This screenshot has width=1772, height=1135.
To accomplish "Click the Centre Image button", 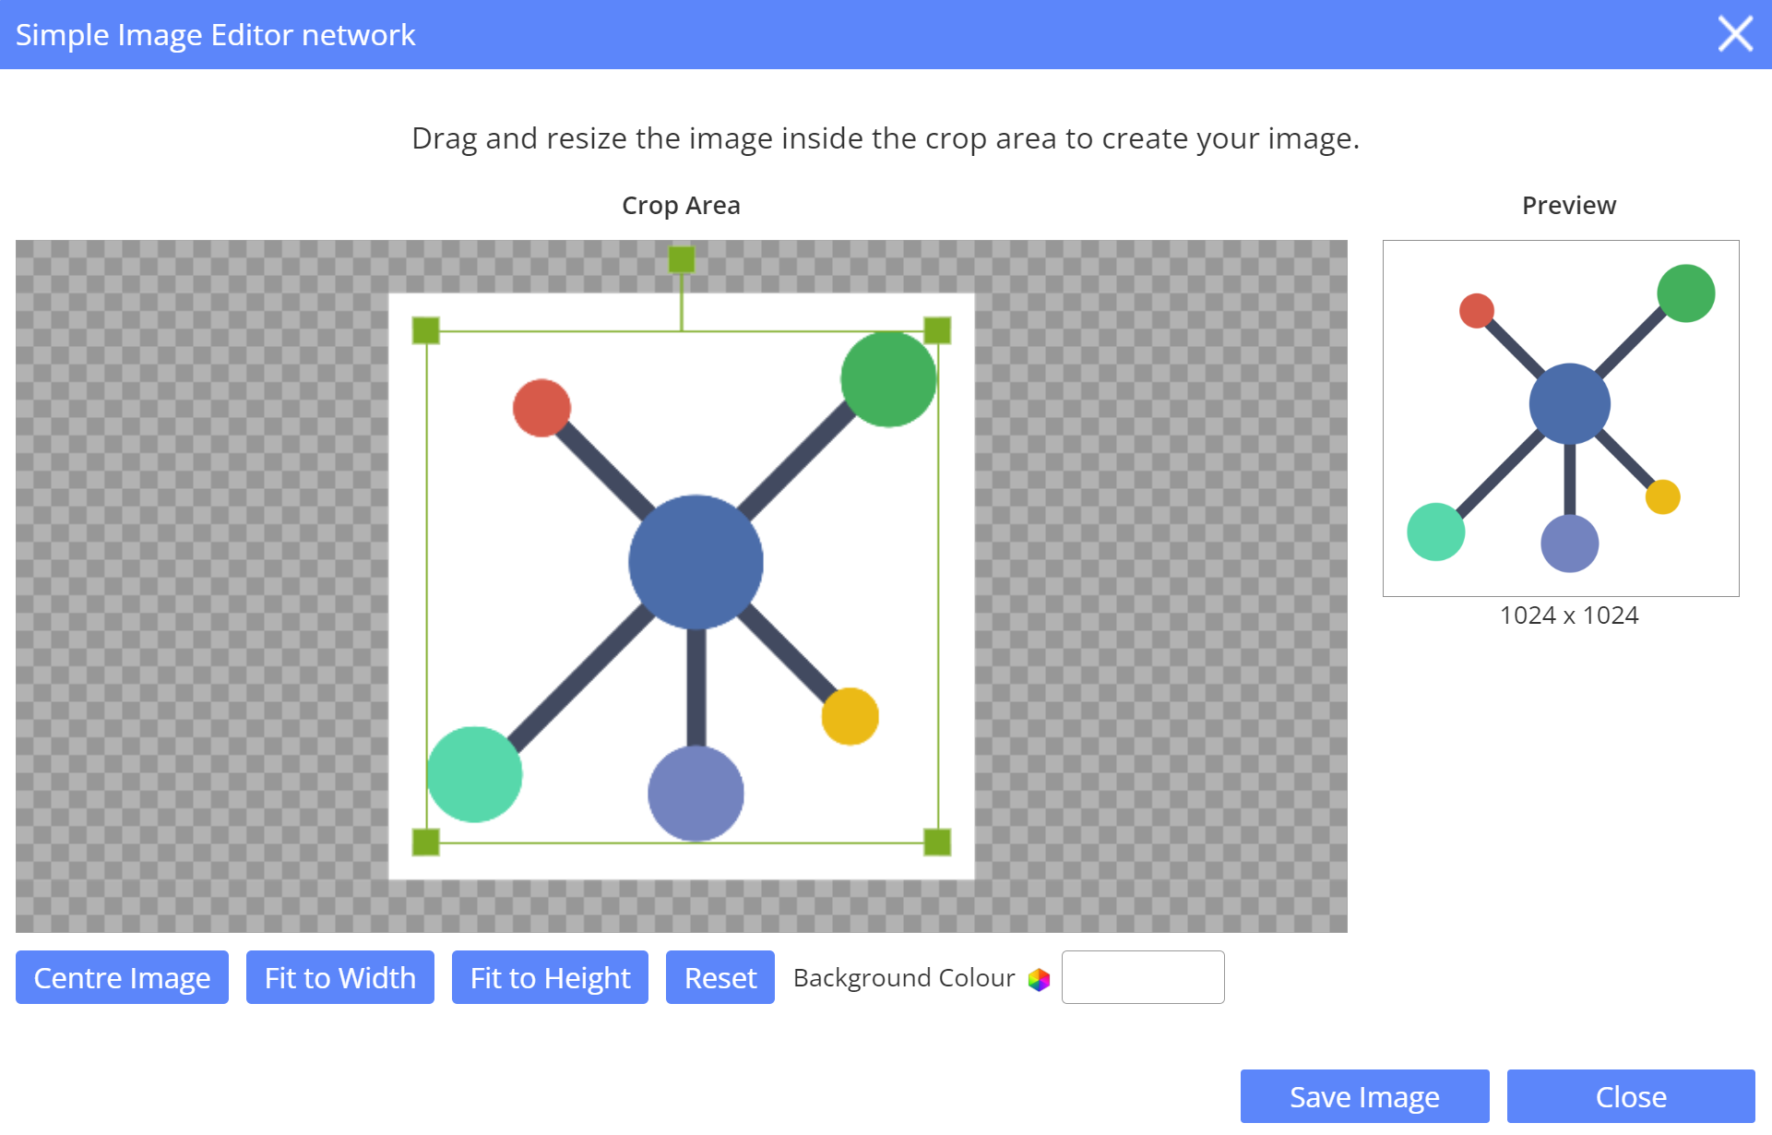I will [122, 977].
